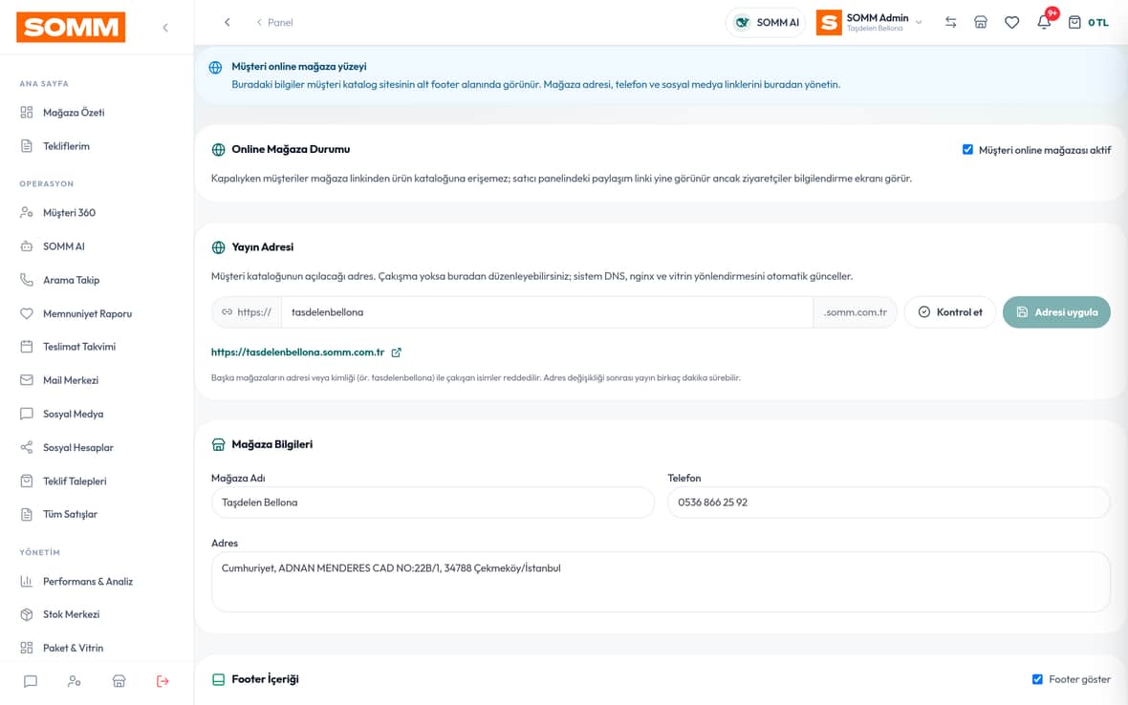1128x705 pixels.
Task: Click the red logout icon
Action: click(163, 681)
